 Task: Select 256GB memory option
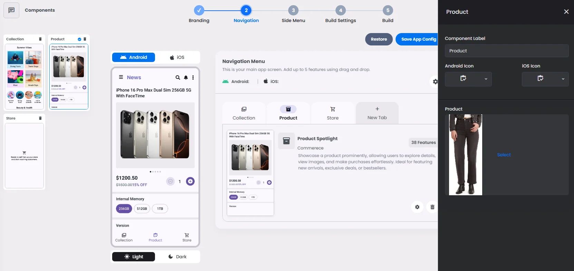124,209
